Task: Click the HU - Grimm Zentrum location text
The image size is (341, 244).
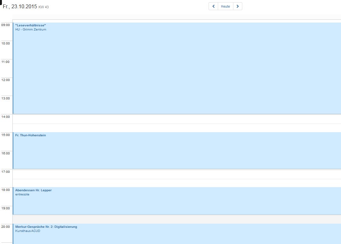Action: [x=31, y=30]
